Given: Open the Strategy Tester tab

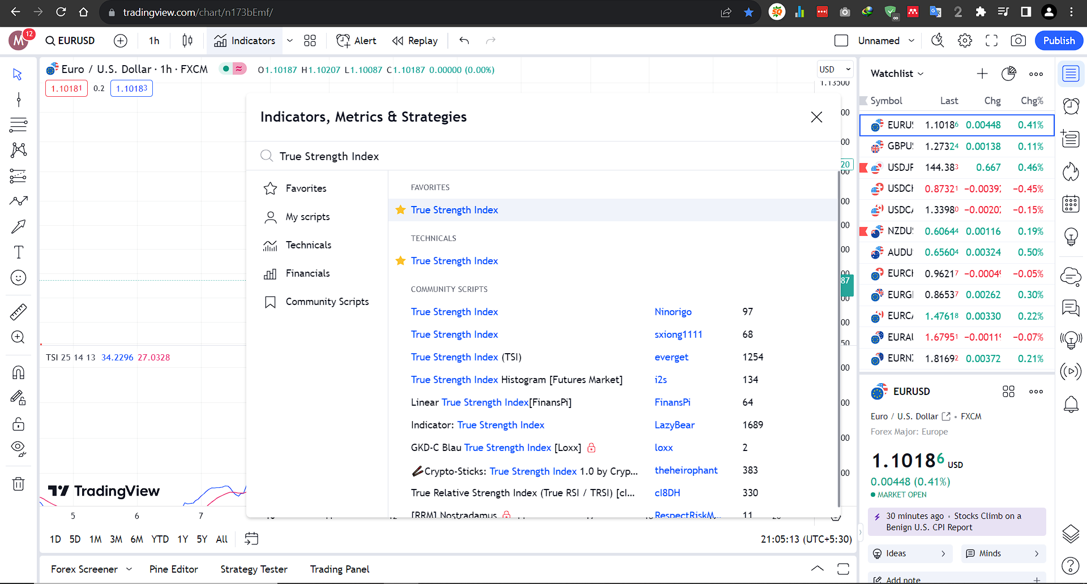Looking at the screenshot, I should coord(254,569).
